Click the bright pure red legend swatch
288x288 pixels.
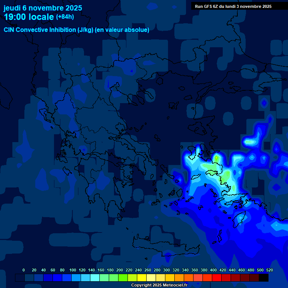(217, 278)
